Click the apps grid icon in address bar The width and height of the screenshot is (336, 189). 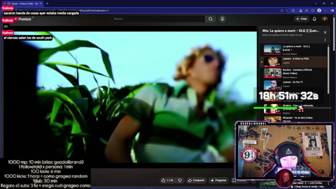tap(282, 10)
